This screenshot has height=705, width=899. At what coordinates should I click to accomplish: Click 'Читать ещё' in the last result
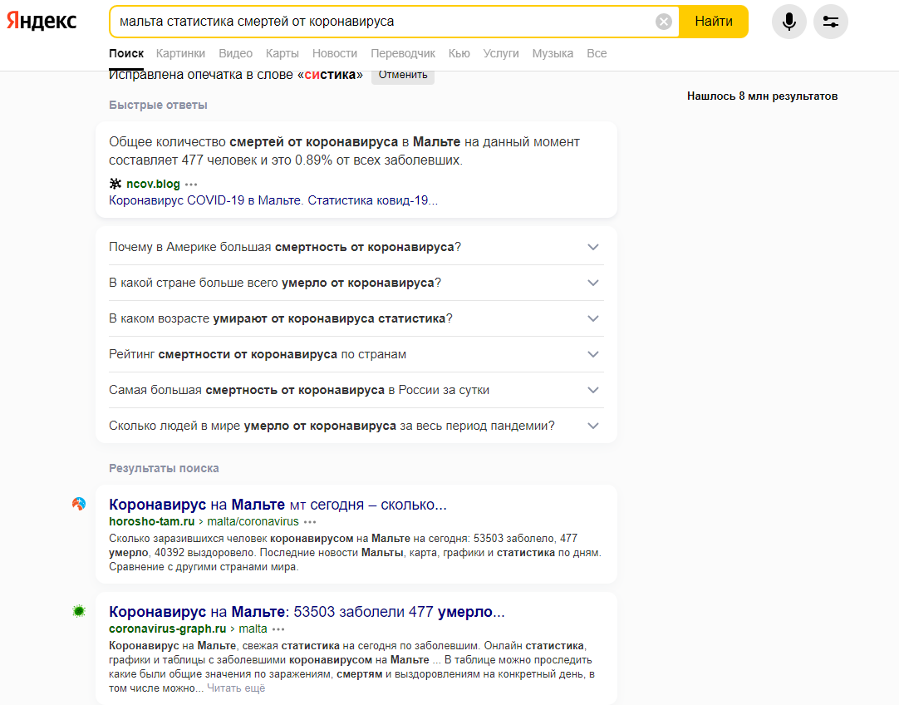coord(236,688)
